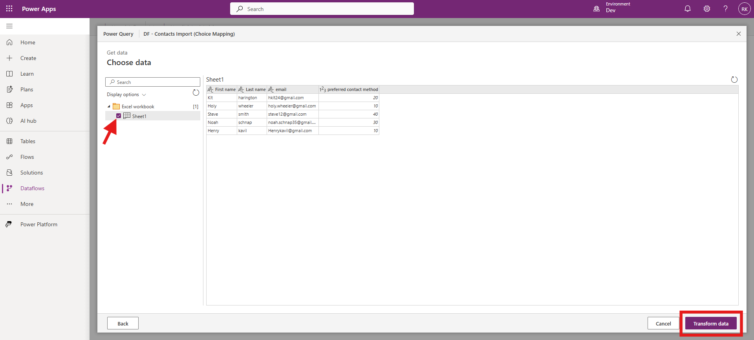Collapse the Excel workbook tree node

tap(109, 106)
